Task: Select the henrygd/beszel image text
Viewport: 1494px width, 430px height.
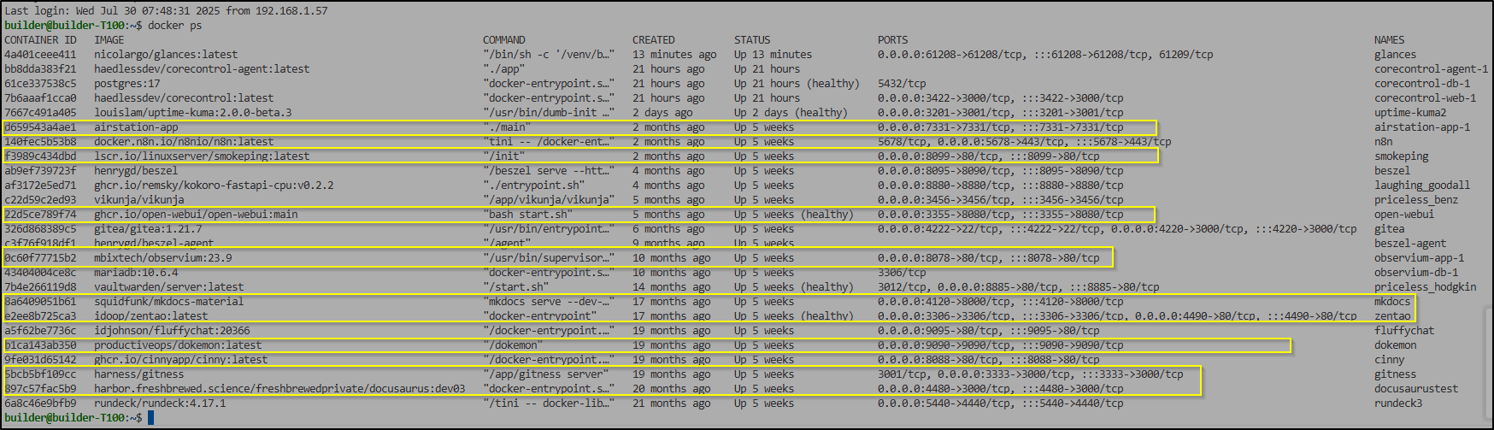Action: [x=136, y=171]
